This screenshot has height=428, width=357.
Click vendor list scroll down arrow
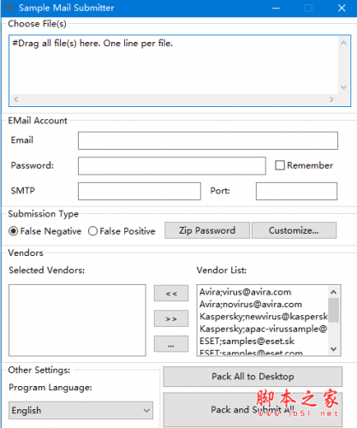coord(333,348)
